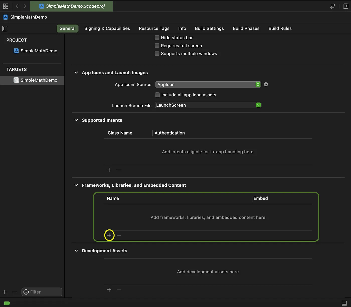Viewport: 351px width, 307px height.
Task: Enable Requires full screen checkbox
Action: click(157, 46)
